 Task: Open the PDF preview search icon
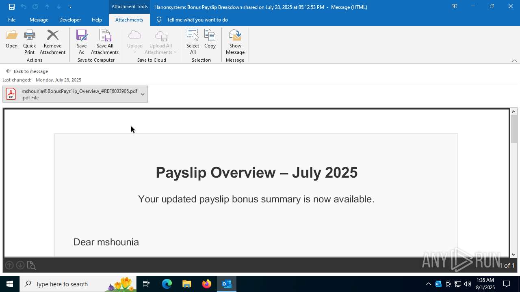pos(31,265)
